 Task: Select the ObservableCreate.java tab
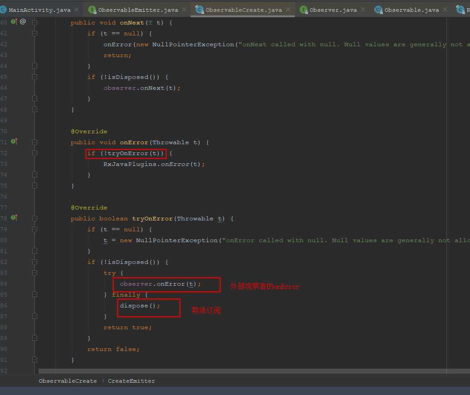[243, 10]
